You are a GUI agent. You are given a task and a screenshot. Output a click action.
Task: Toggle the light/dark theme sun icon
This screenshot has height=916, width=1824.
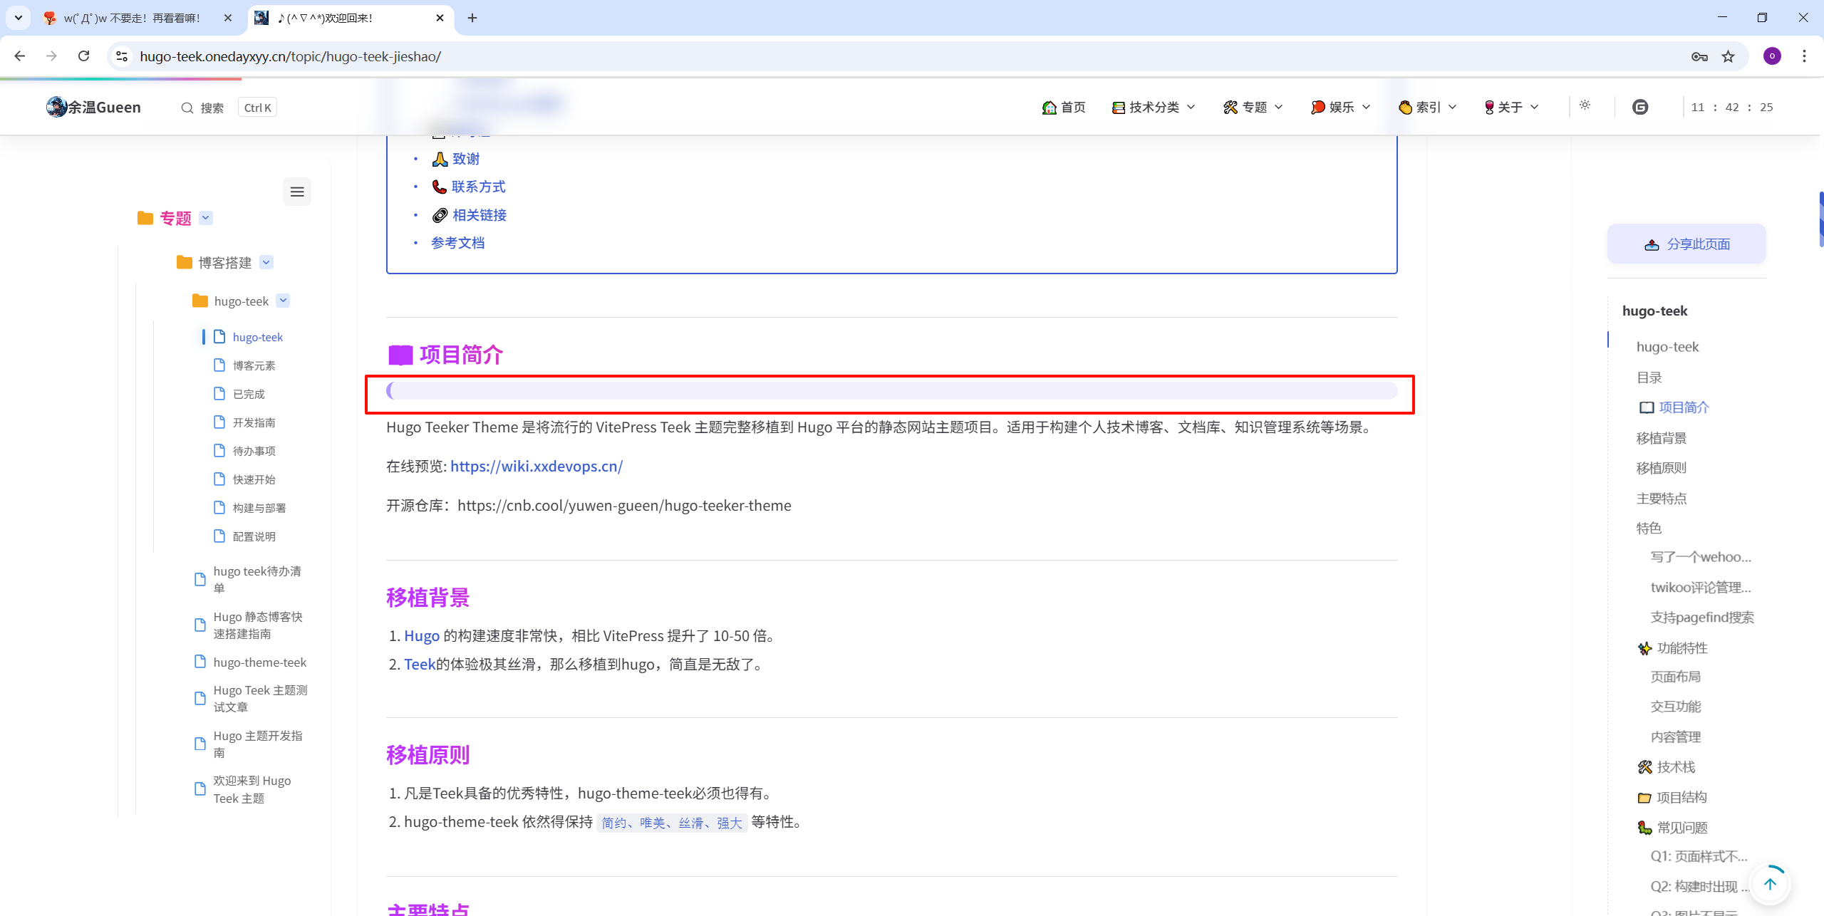(x=1585, y=105)
